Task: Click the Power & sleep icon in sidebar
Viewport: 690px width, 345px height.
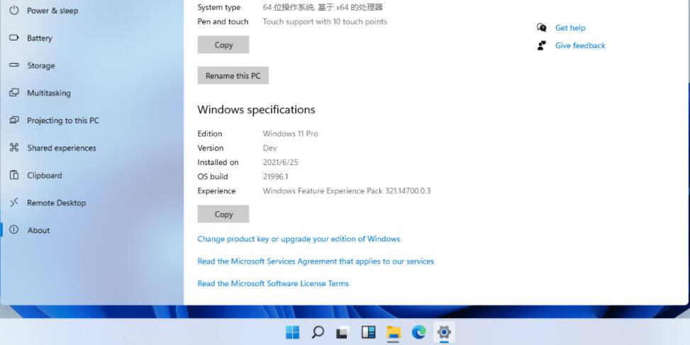Action: tap(14, 11)
